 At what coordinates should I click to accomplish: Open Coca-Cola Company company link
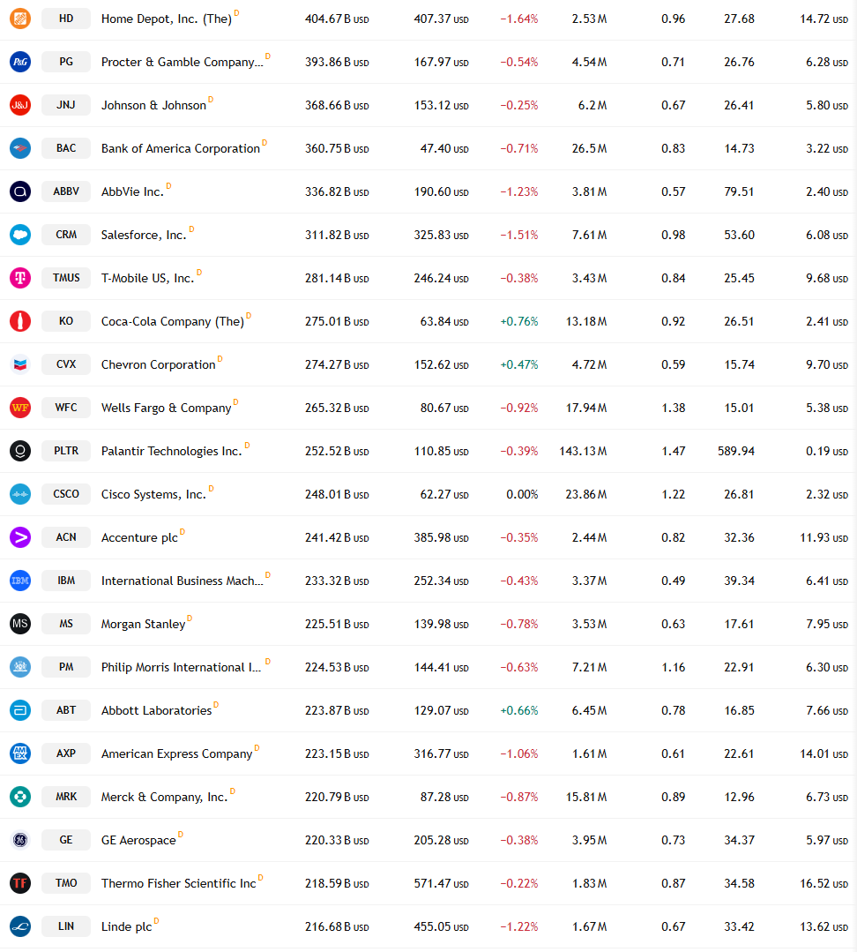click(x=172, y=321)
